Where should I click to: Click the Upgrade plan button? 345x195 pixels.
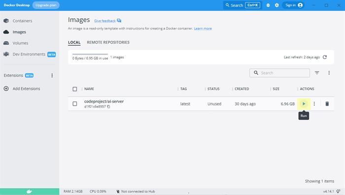point(46,5)
